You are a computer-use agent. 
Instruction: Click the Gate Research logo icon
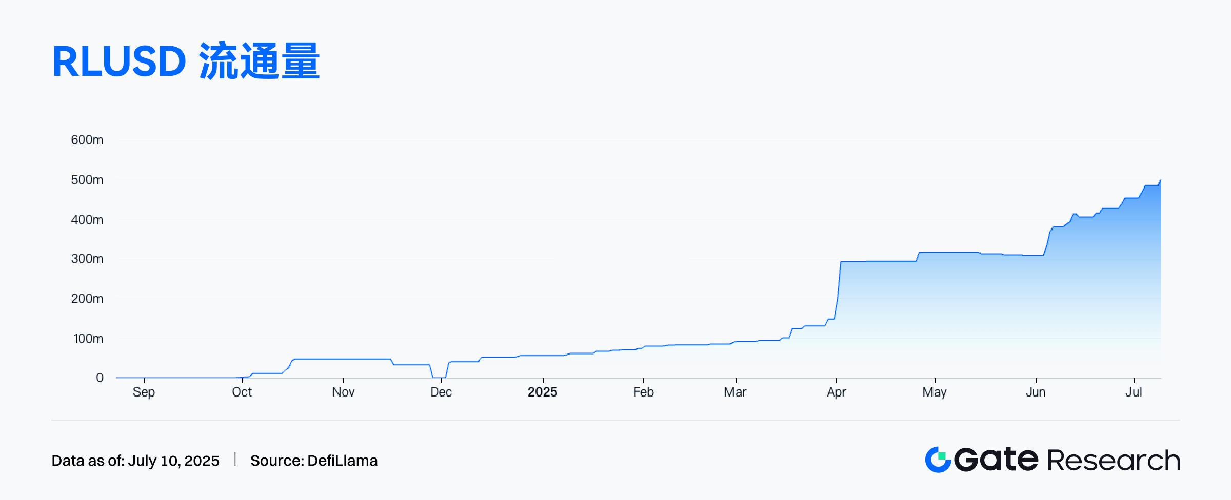pos(938,460)
